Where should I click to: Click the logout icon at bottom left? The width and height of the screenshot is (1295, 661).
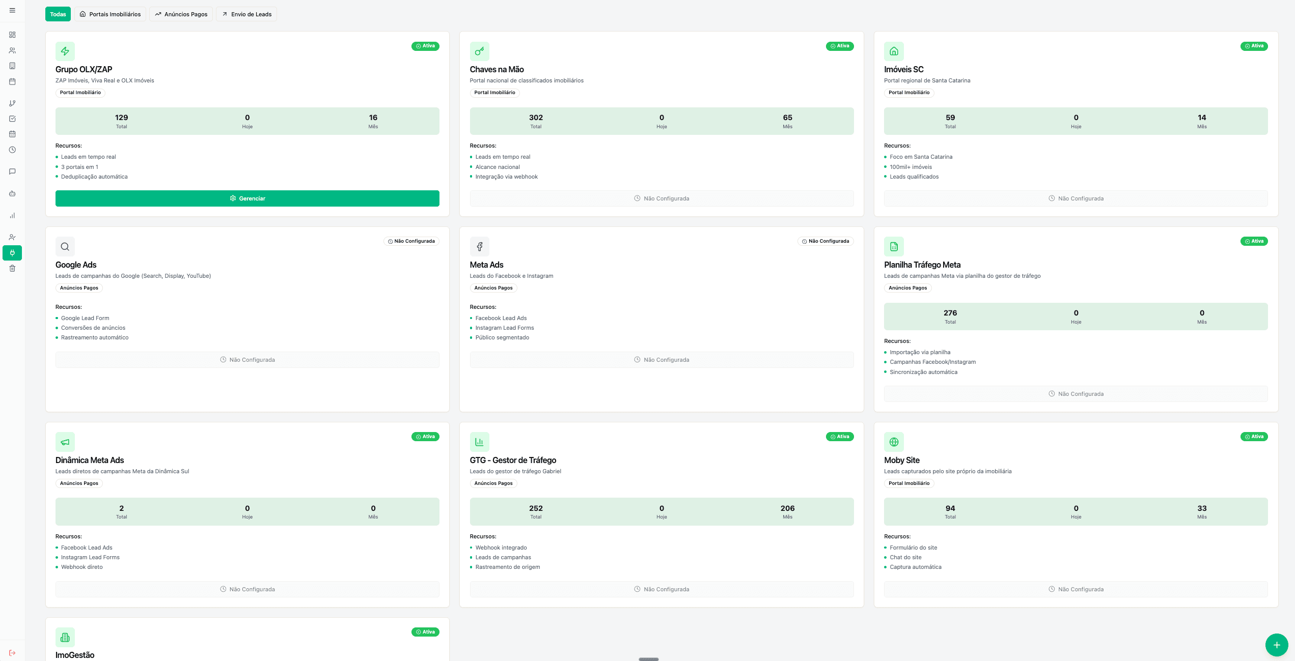pos(12,653)
